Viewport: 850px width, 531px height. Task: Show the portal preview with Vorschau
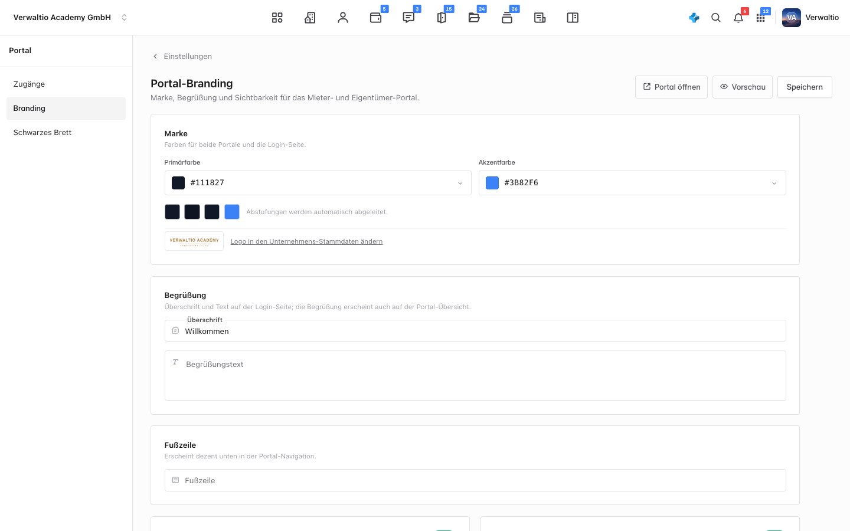pyautogui.click(x=743, y=87)
